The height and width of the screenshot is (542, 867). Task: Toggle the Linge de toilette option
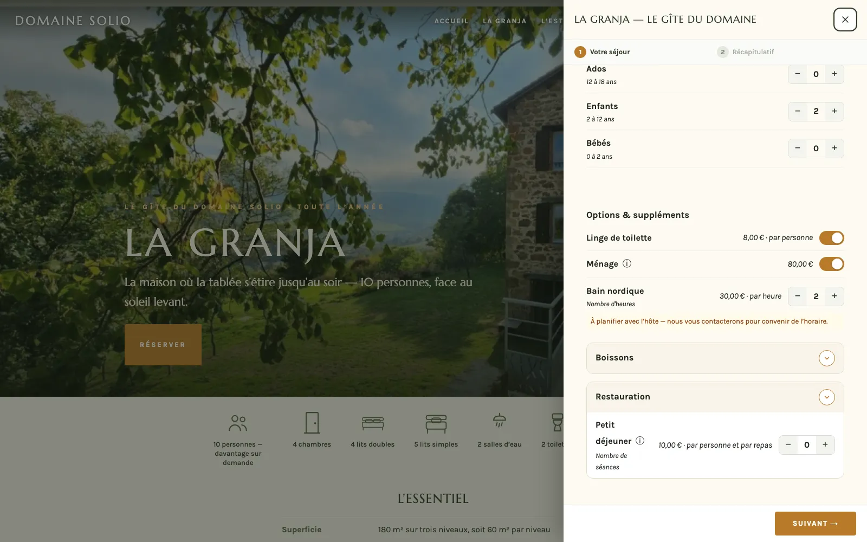click(832, 238)
